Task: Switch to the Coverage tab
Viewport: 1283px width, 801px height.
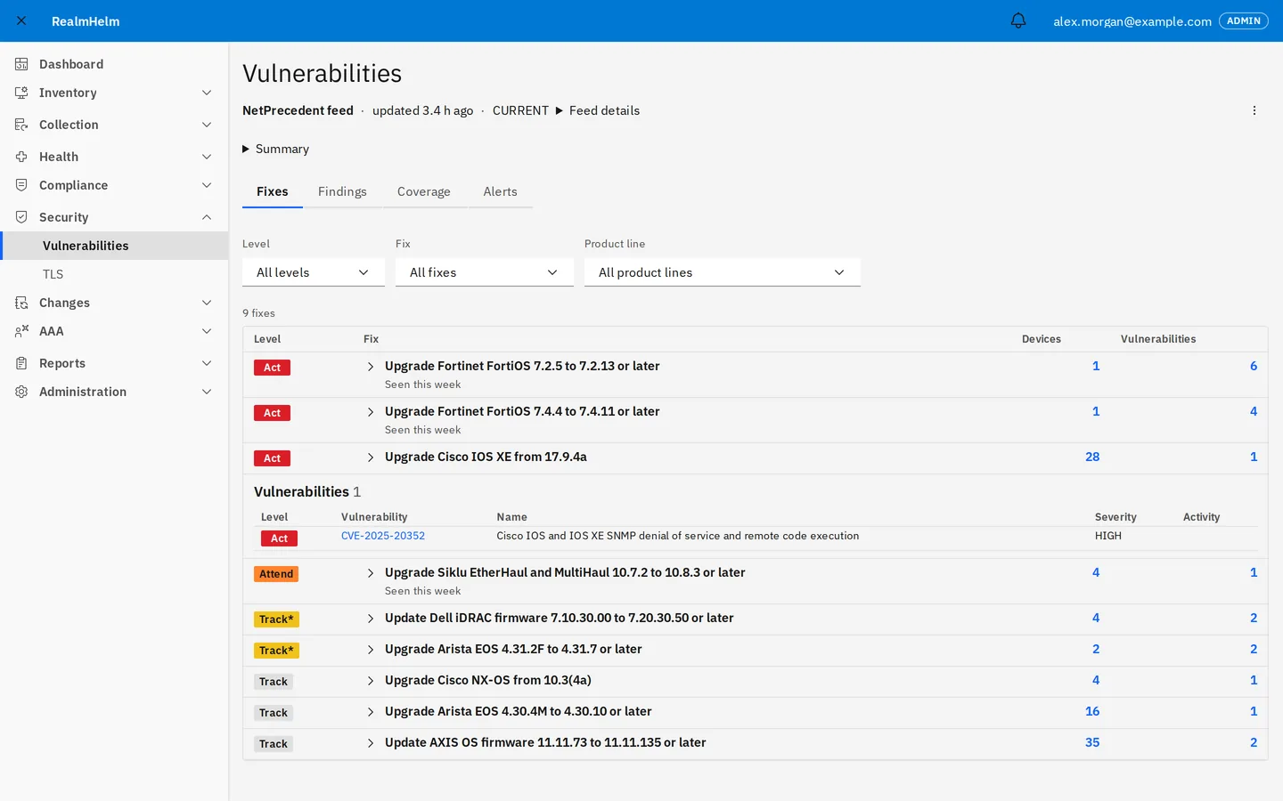Action: tap(424, 191)
